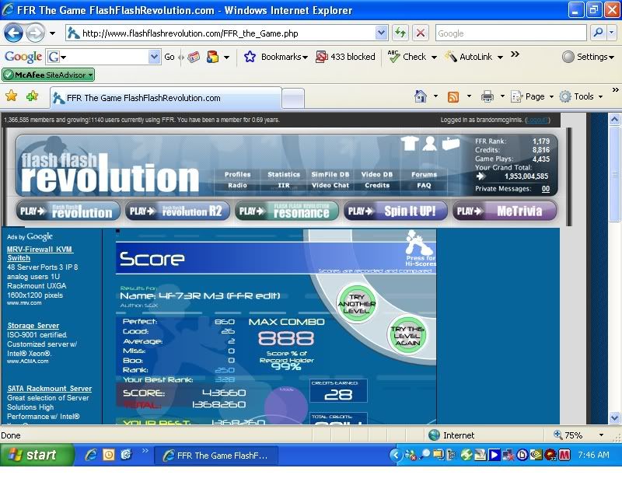Open the Bookmarks dropdown in Google toolbar
Viewport: 622px width, 489px height.
(277, 57)
